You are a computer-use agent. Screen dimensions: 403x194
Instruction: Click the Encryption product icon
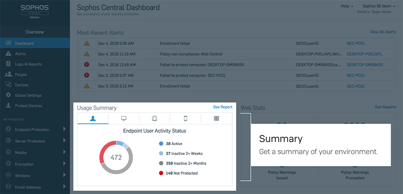[x=8, y=164]
